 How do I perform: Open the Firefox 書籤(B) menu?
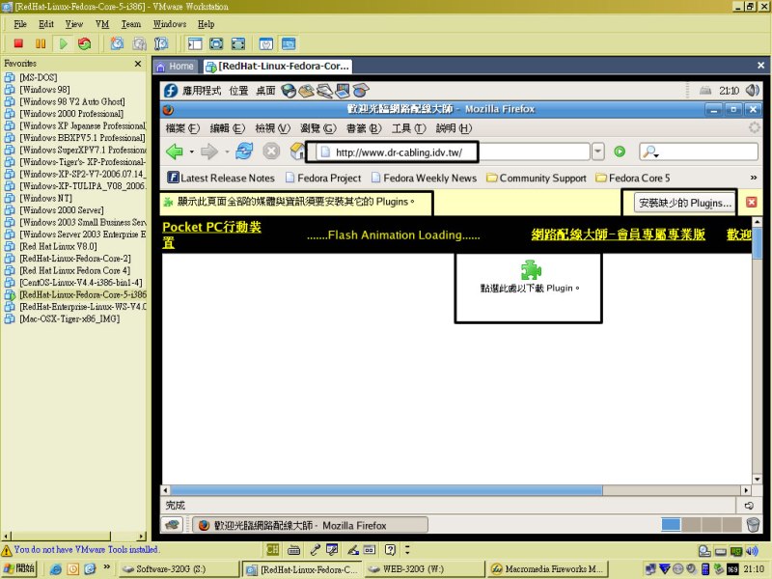click(364, 128)
